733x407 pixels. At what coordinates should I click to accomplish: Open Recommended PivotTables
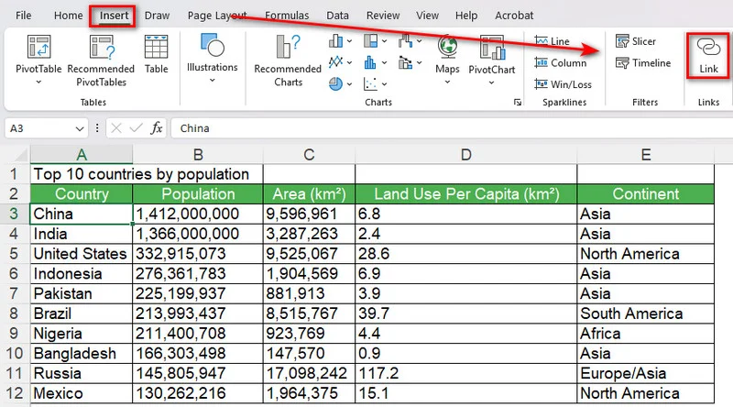click(x=101, y=60)
